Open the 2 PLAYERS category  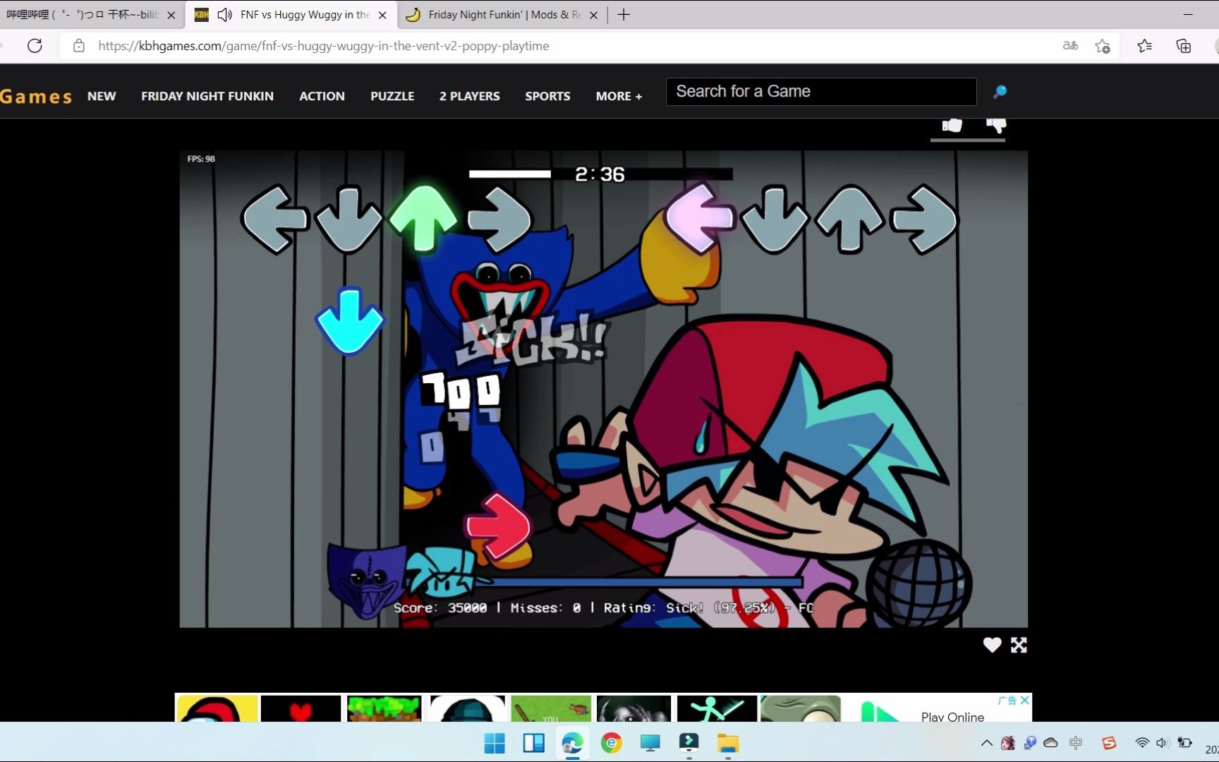click(470, 96)
